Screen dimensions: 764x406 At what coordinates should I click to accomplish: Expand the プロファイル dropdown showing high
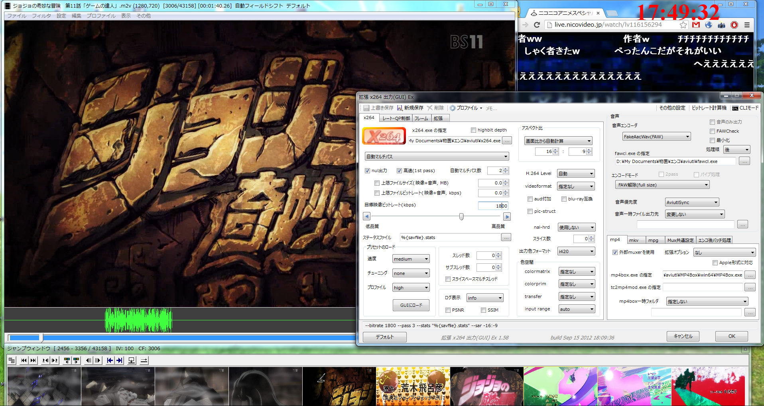point(411,288)
